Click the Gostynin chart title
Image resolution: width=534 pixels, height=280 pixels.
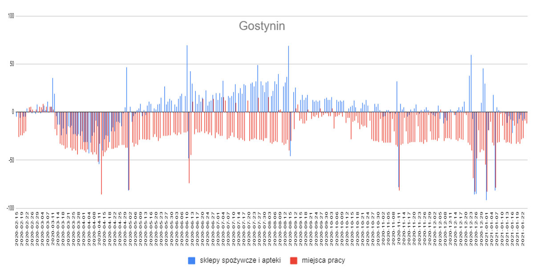coord(262,26)
